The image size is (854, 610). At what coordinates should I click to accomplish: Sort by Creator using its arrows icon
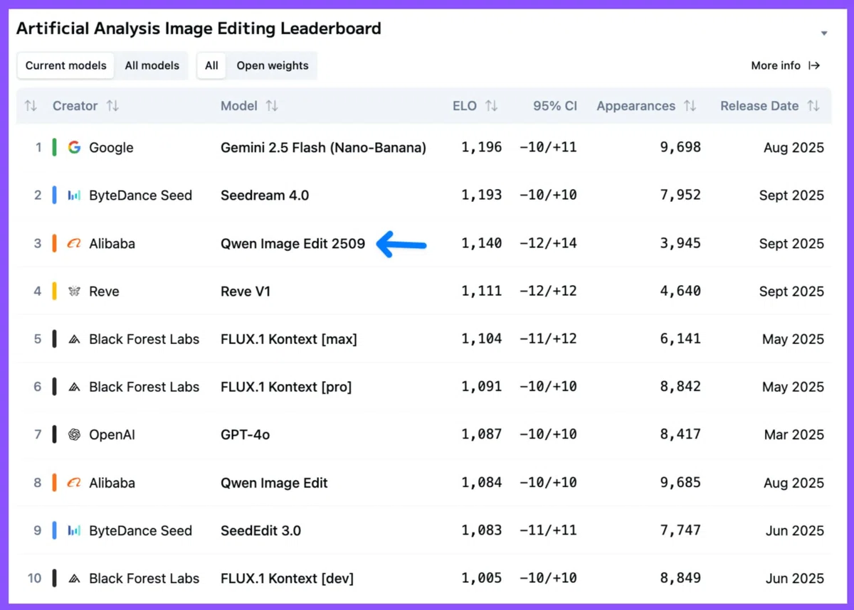[x=112, y=106]
